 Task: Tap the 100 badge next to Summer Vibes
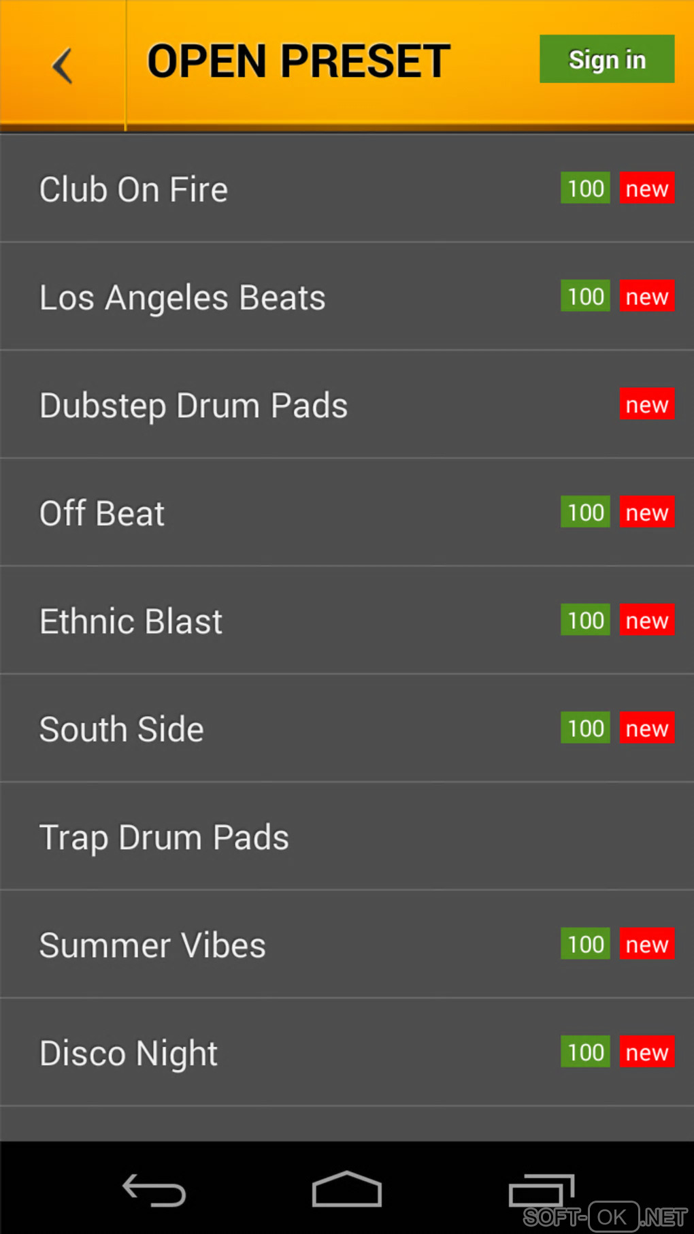point(585,944)
